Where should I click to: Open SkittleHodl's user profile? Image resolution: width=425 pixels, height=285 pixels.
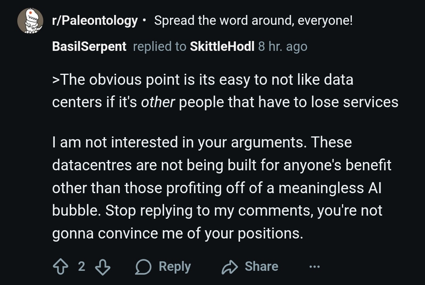point(222,47)
